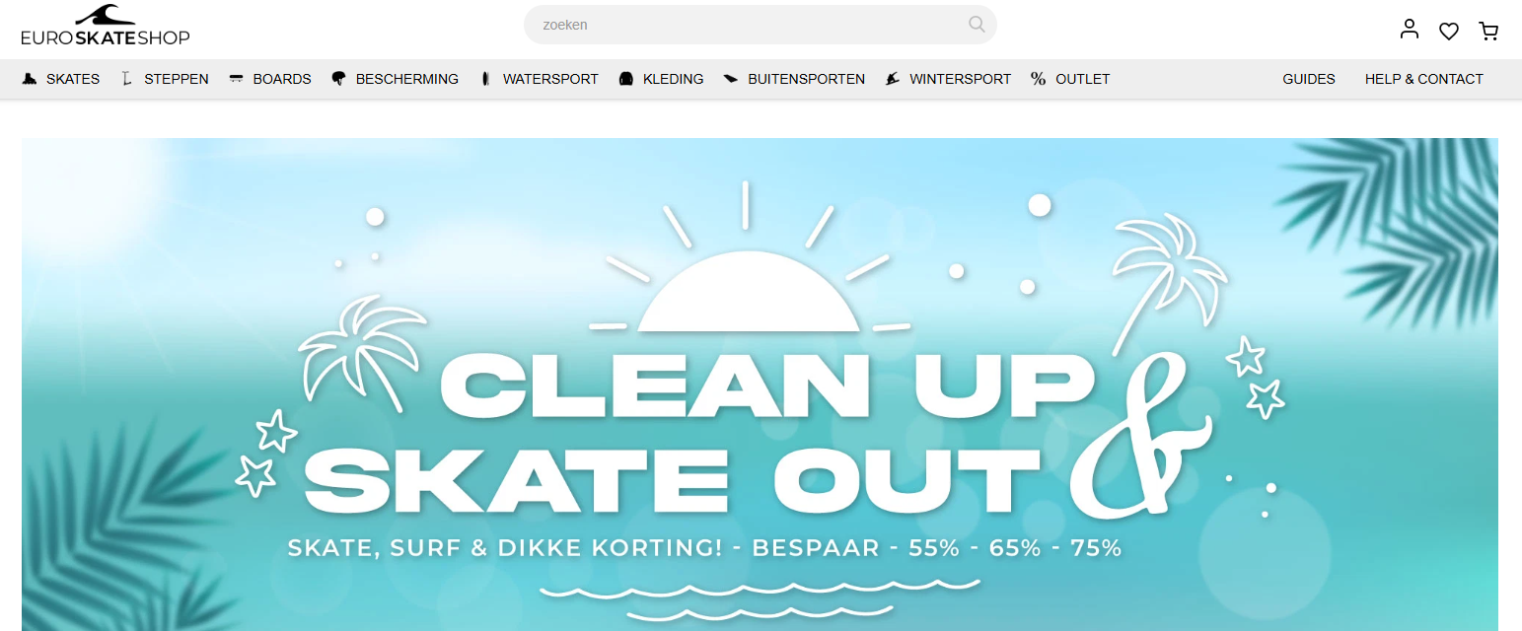Click inside the zoeken search field
Screen dimensions: 1522x631
click(740, 24)
